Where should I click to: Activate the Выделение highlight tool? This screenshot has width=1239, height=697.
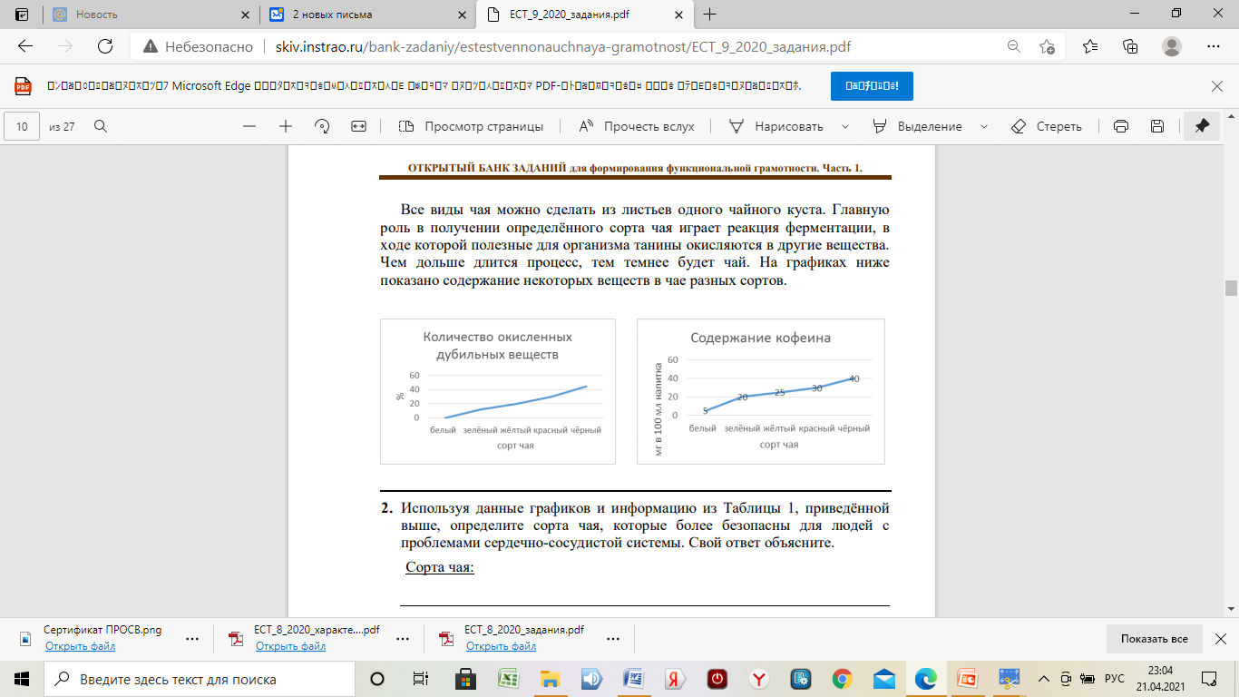pyautogui.click(x=918, y=126)
